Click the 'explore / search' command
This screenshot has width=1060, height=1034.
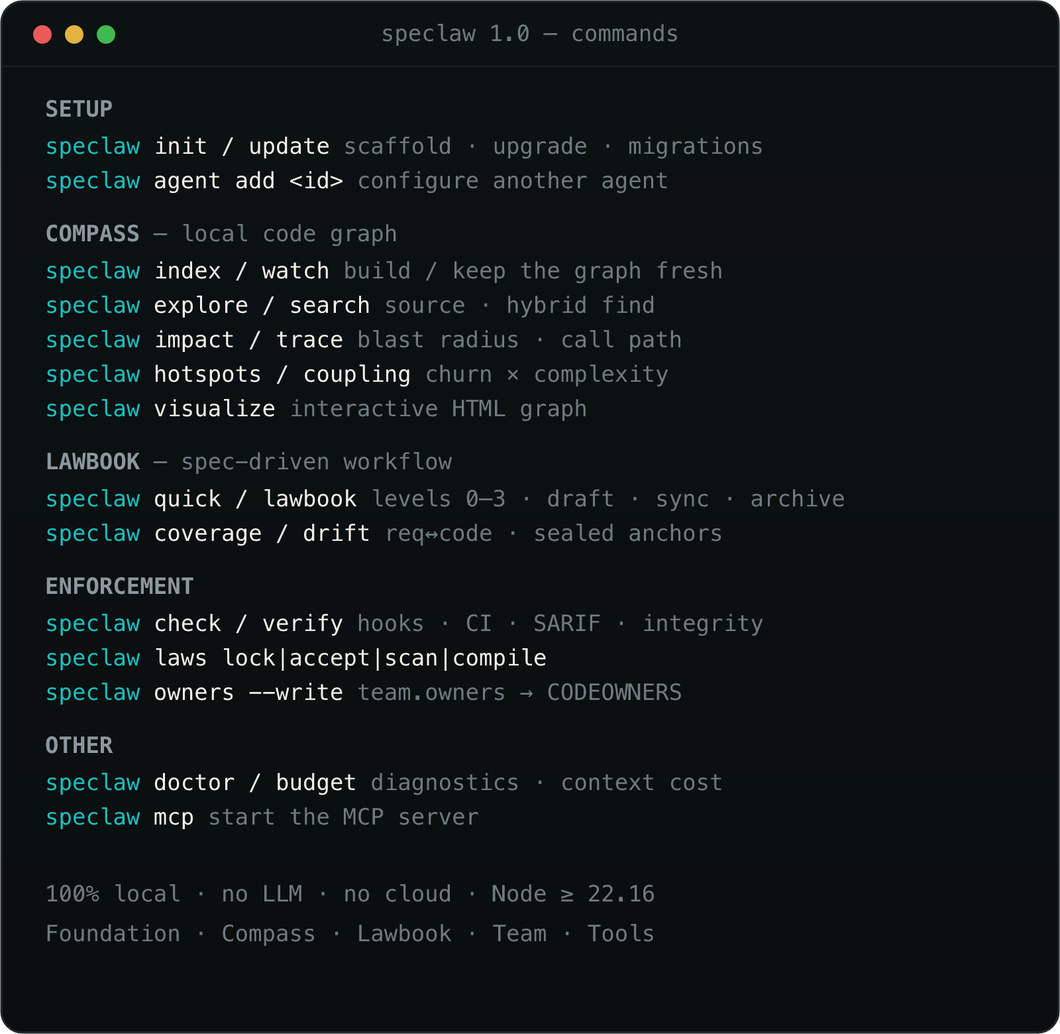262,305
